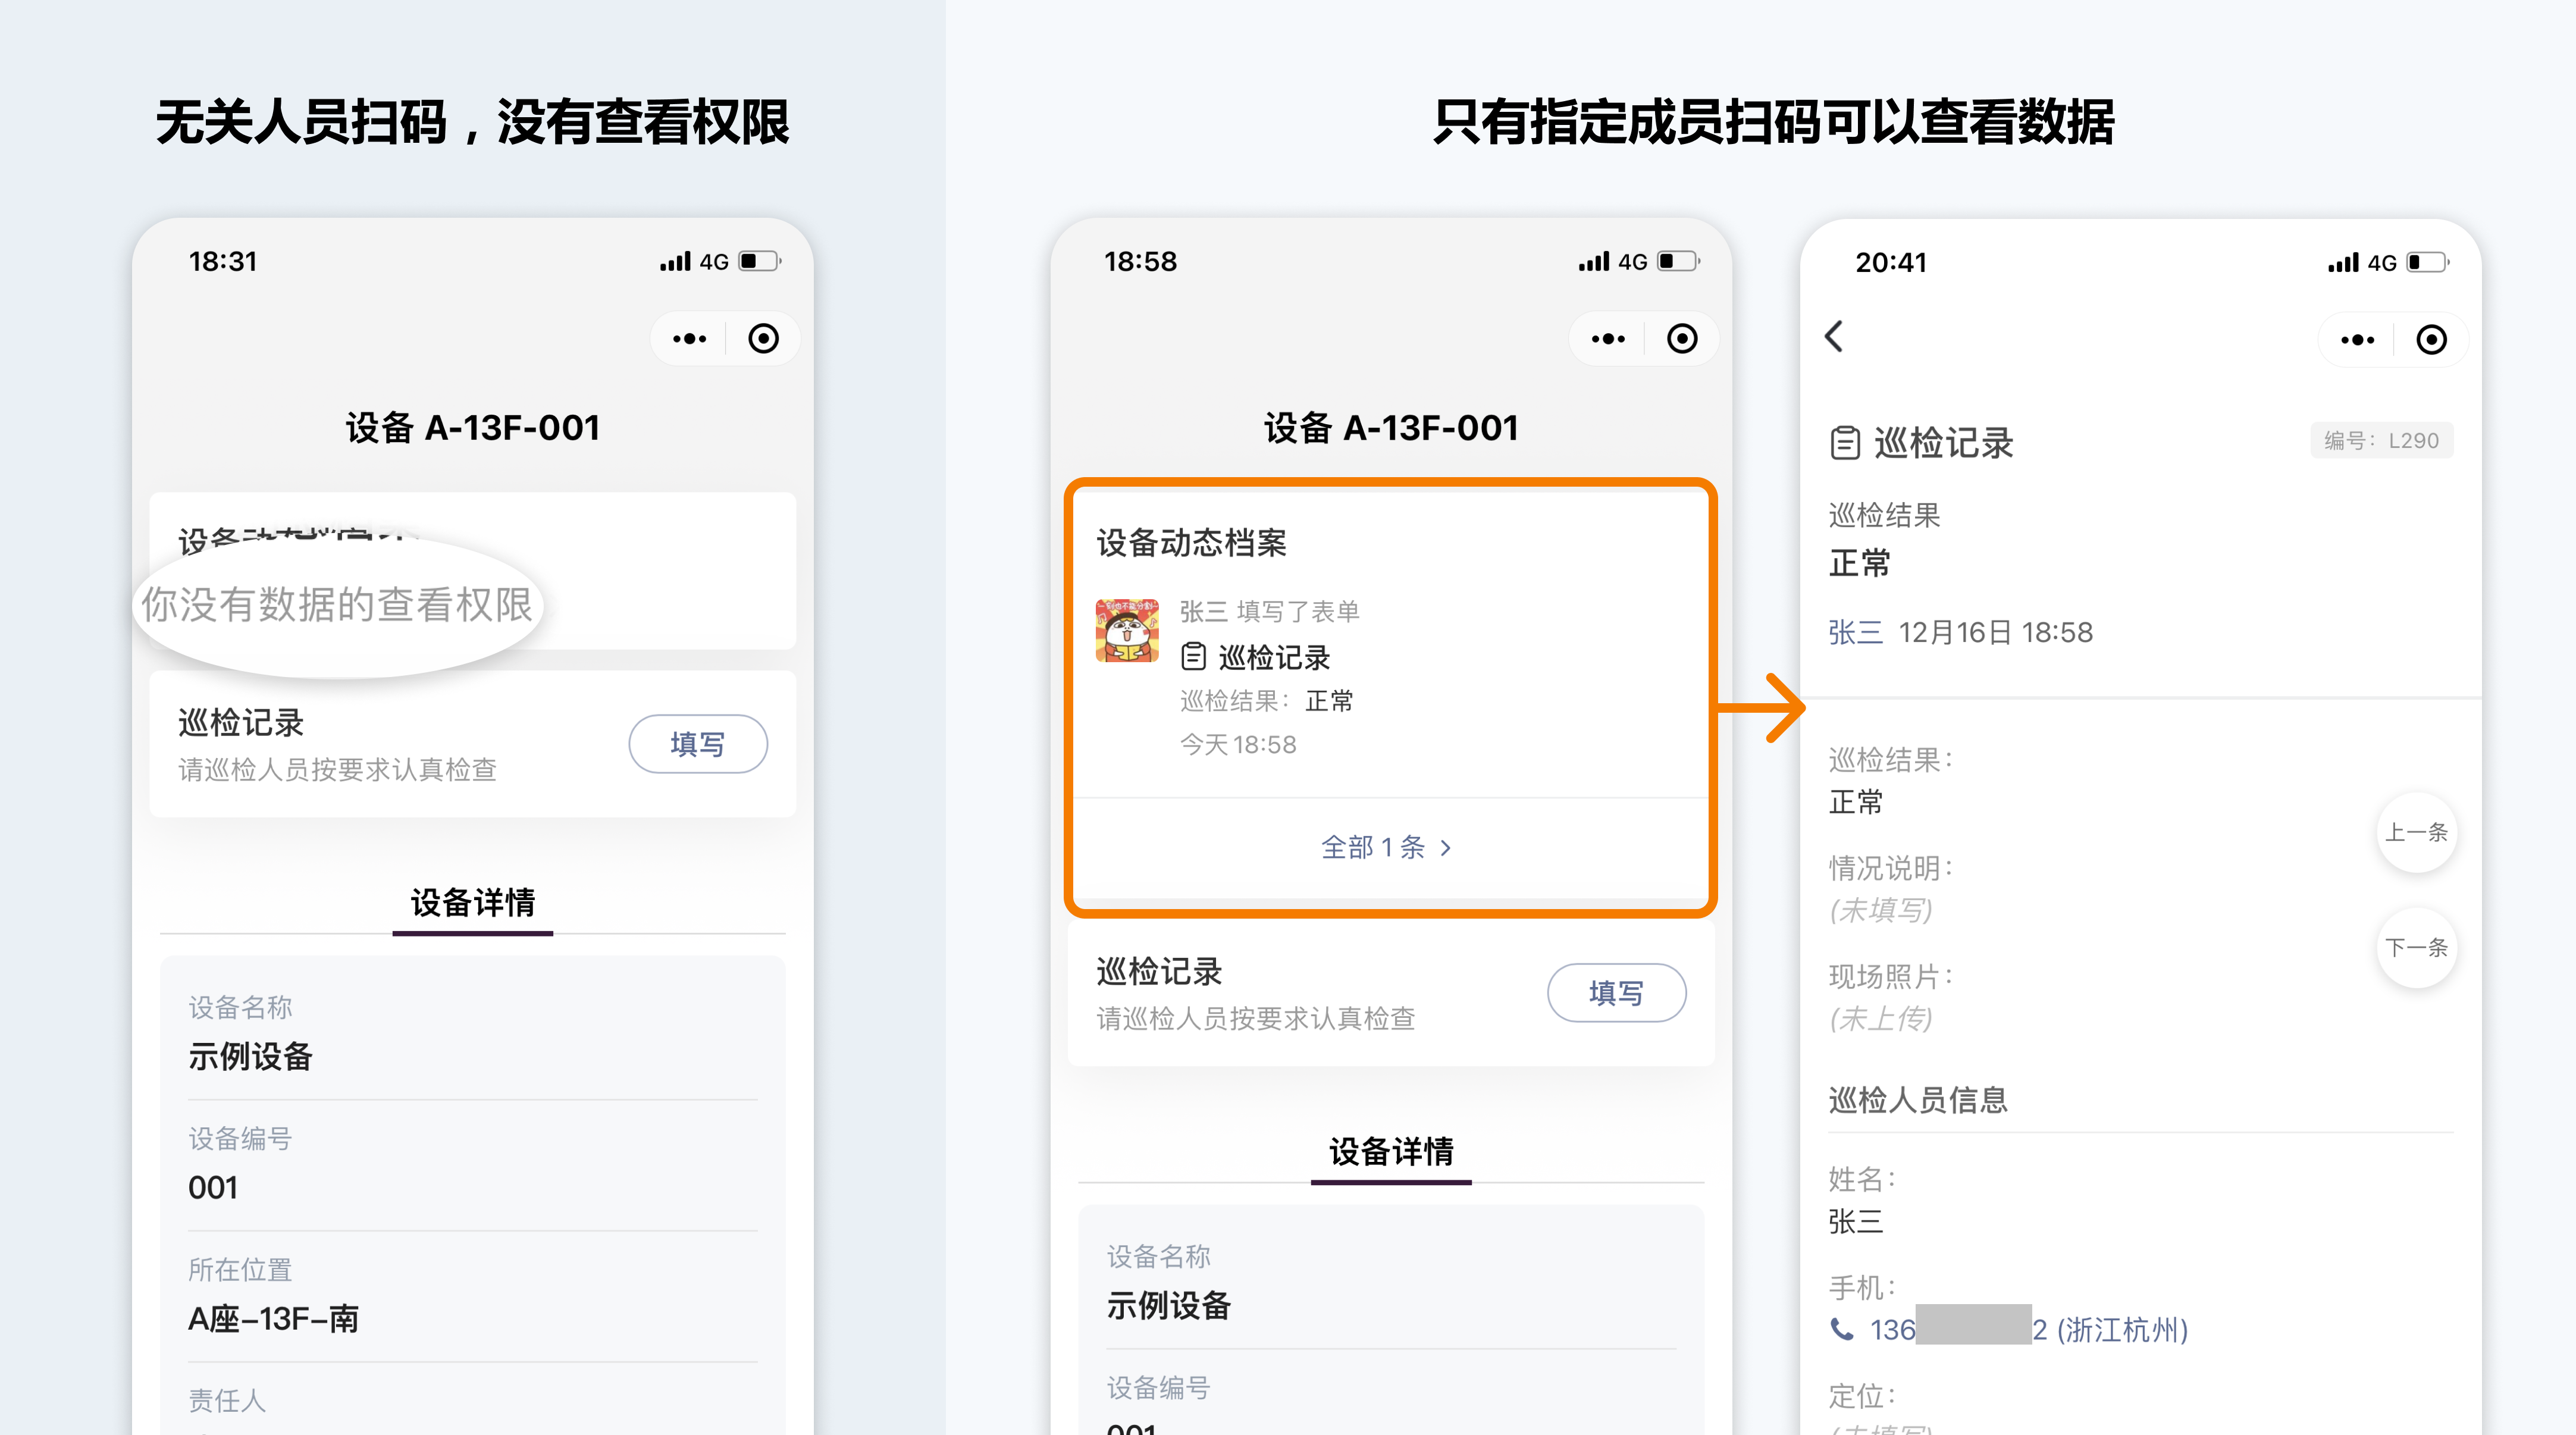Viewport: 2576px width, 1435px height.
Task: Click 巡检记录 card title in middle phone
Action: (1159, 971)
